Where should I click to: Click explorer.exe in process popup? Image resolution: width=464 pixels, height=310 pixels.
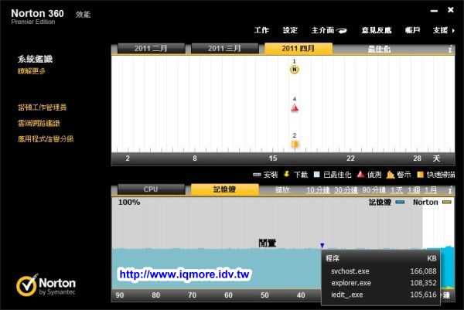pyautogui.click(x=351, y=283)
